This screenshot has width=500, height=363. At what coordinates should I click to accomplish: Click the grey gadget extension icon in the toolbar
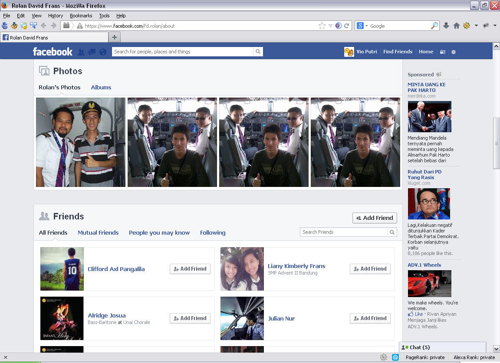point(486,26)
